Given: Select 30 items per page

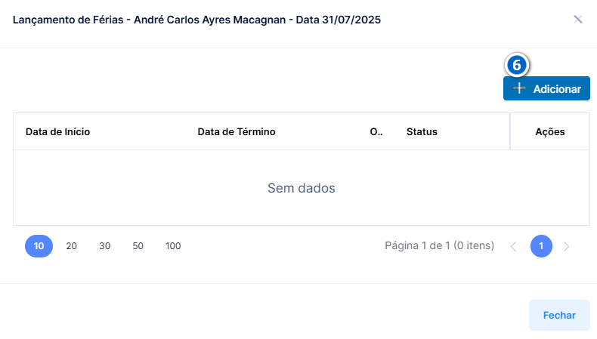Looking at the screenshot, I should (105, 246).
